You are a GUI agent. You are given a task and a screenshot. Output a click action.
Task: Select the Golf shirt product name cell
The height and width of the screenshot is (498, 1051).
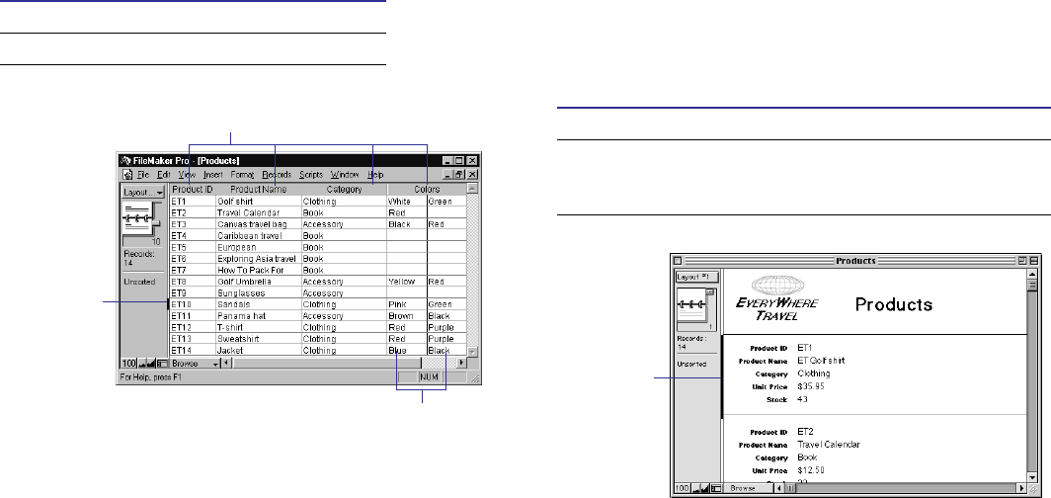(259, 201)
